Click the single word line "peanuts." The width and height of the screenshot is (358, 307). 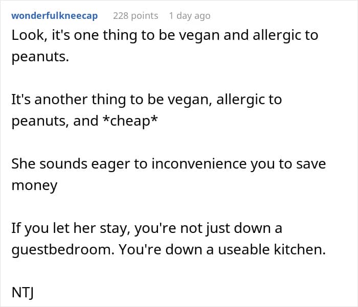tap(40, 57)
